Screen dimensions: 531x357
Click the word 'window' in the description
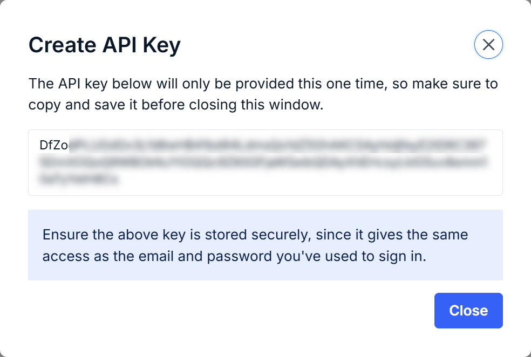296,105
